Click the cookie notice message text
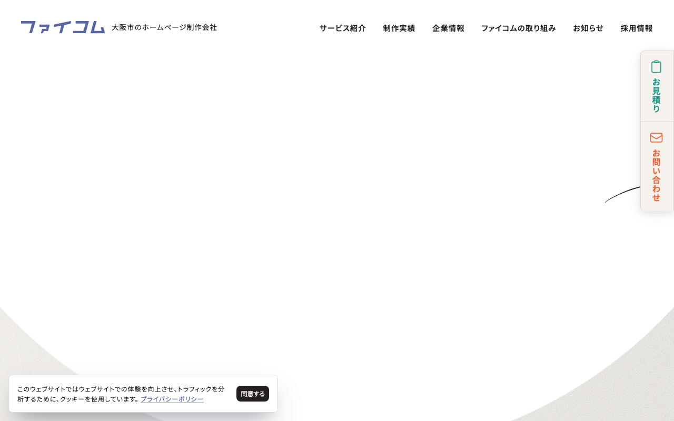The image size is (674, 421). (121, 394)
